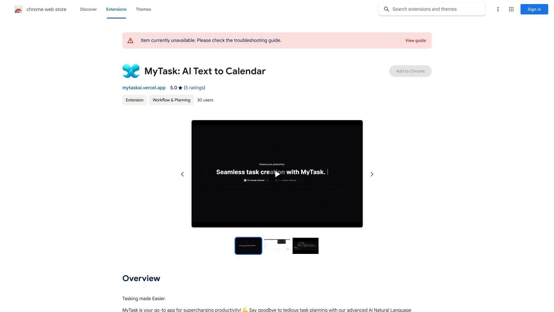Click the three-dot more options menu icon

click(x=498, y=9)
